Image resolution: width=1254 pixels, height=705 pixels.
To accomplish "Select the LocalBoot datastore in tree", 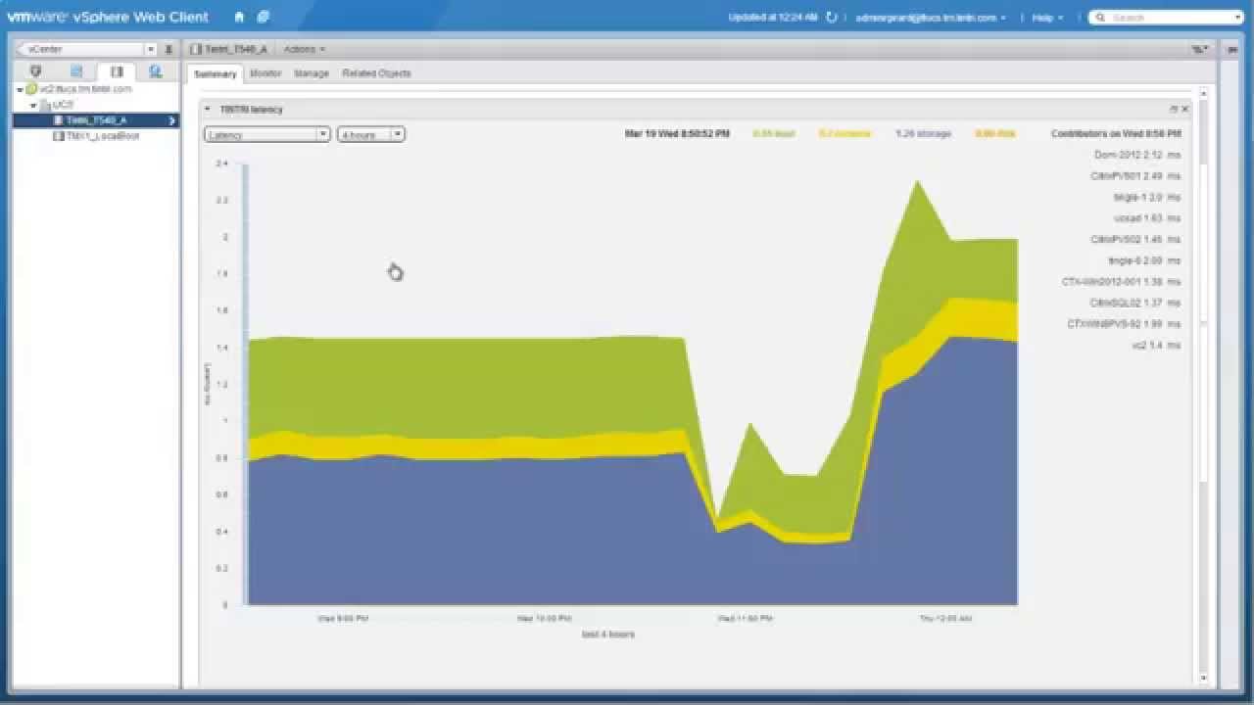I will (96, 136).
